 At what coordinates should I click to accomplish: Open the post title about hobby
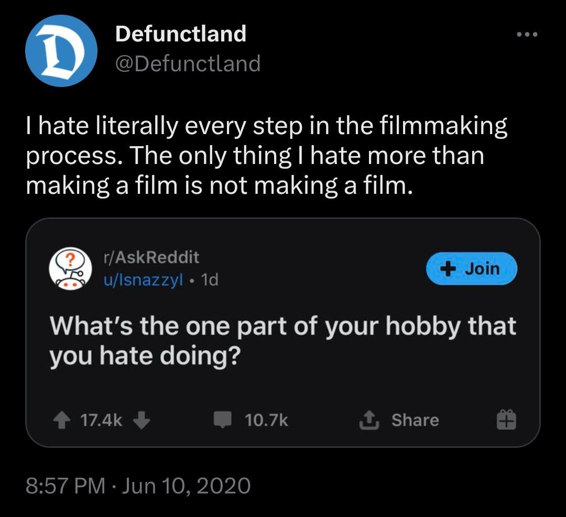pyautogui.click(x=283, y=340)
